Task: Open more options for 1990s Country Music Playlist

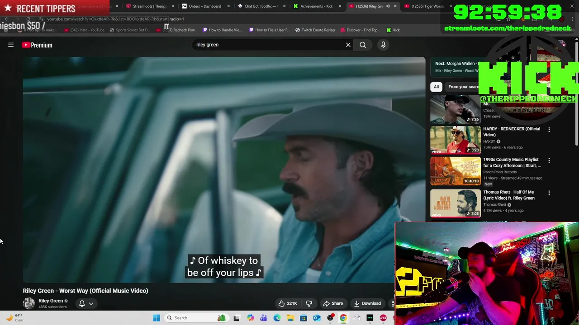Action: [x=549, y=161]
